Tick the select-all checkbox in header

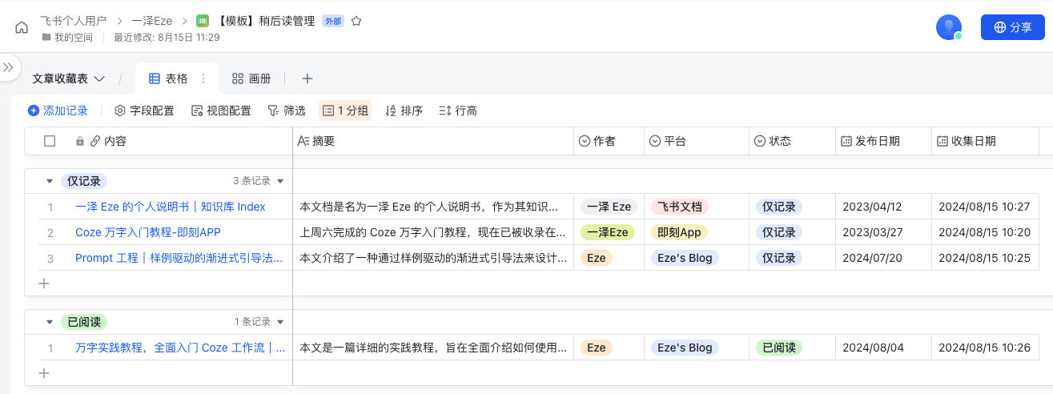pos(50,141)
